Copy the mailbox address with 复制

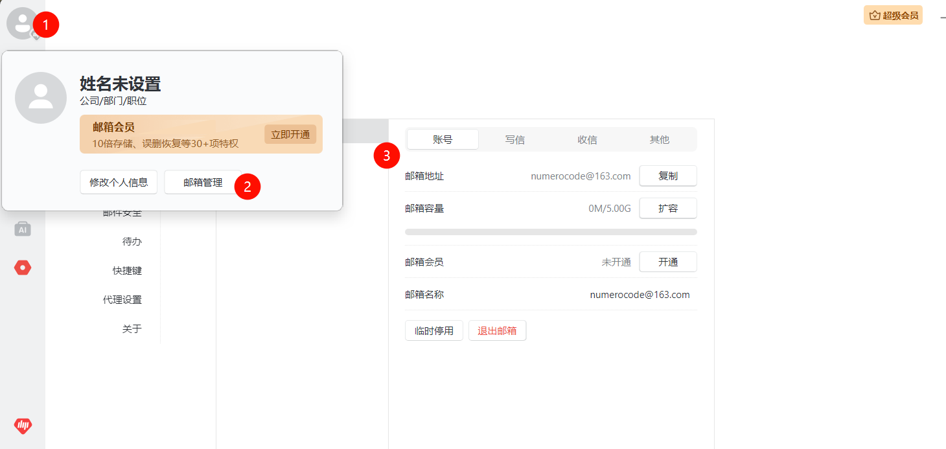click(x=668, y=176)
